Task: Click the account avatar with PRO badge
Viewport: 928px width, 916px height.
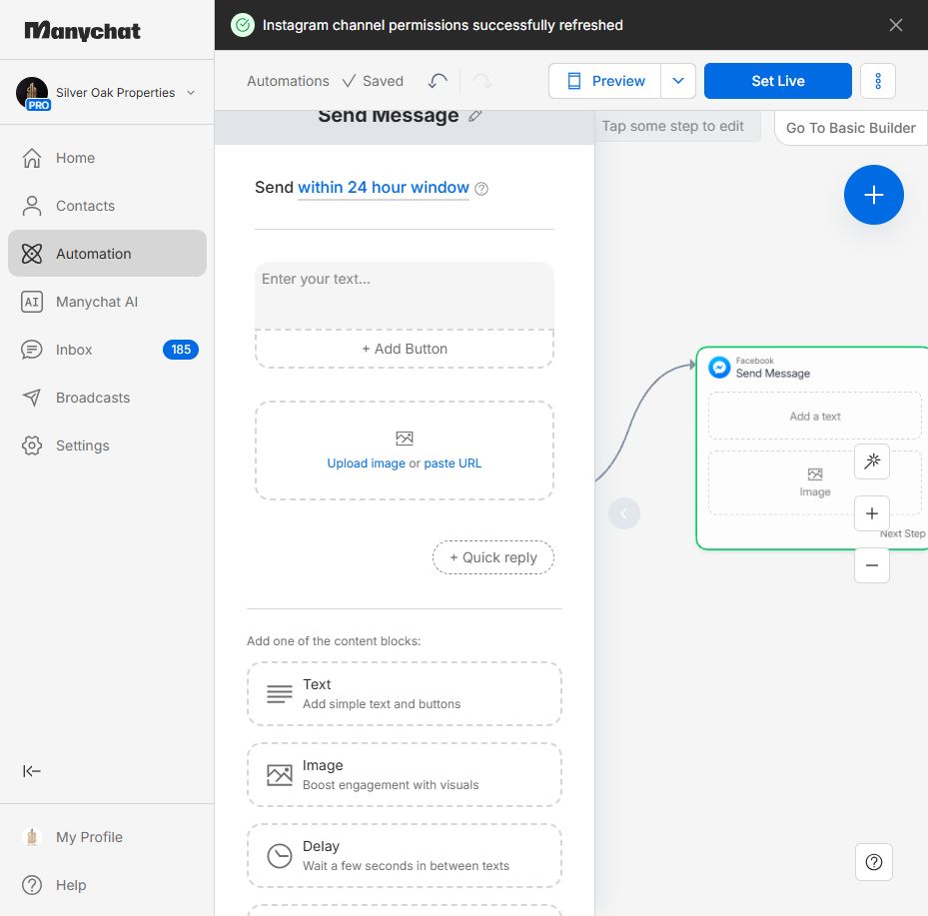Action: (33, 93)
